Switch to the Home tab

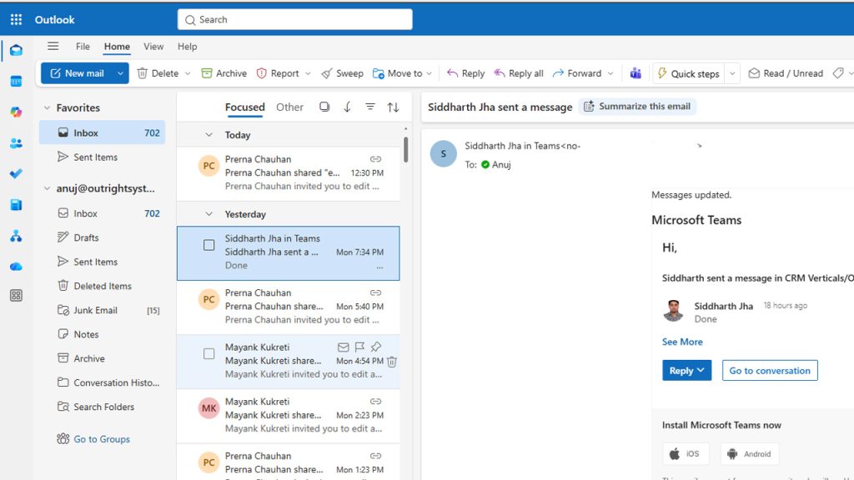[x=117, y=47]
